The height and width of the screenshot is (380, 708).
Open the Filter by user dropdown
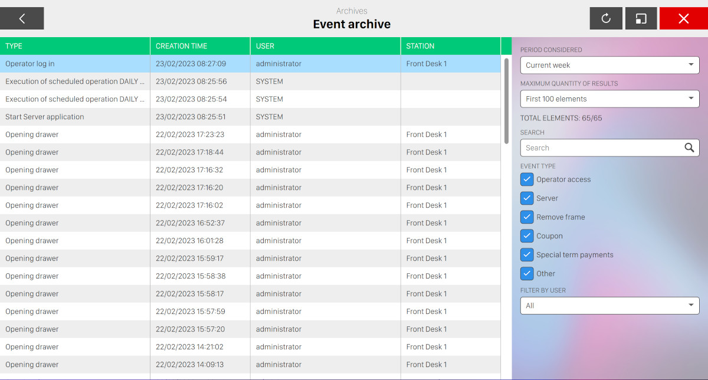pyautogui.click(x=609, y=306)
